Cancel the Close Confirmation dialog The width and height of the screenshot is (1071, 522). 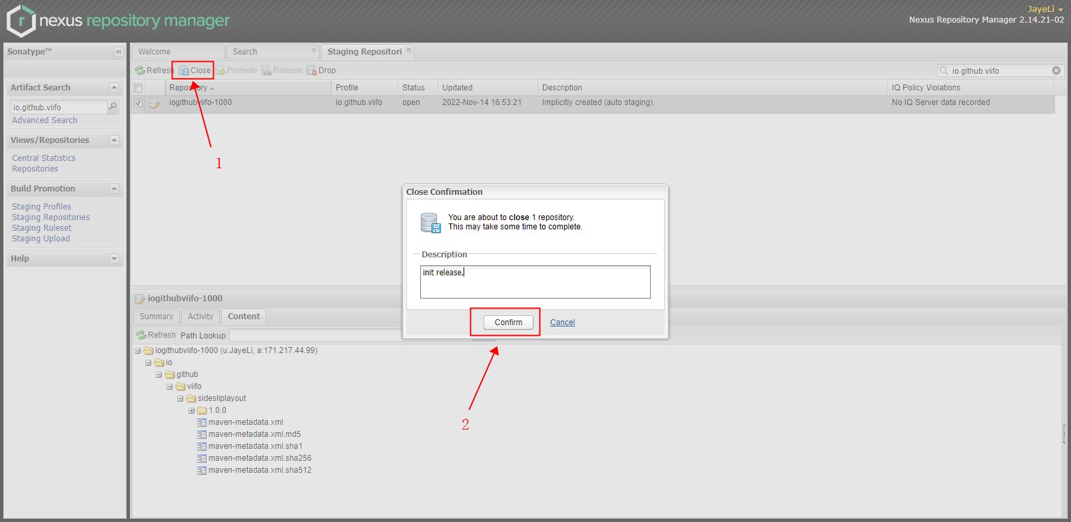(562, 323)
